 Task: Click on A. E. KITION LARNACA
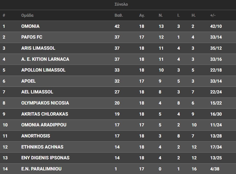click(x=45, y=59)
